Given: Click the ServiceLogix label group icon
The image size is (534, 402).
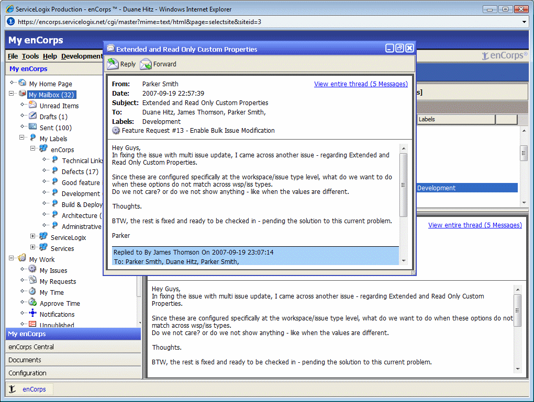Looking at the screenshot, I should (x=43, y=236).
